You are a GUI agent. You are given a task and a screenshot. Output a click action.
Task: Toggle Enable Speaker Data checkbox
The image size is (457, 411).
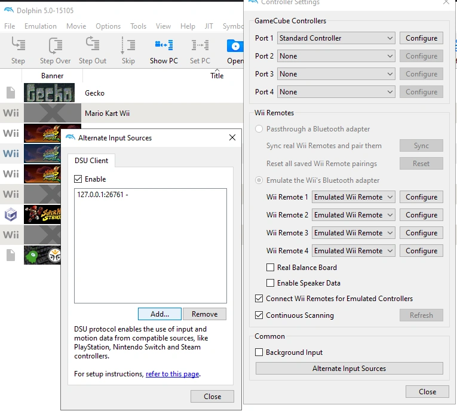(x=270, y=283)
